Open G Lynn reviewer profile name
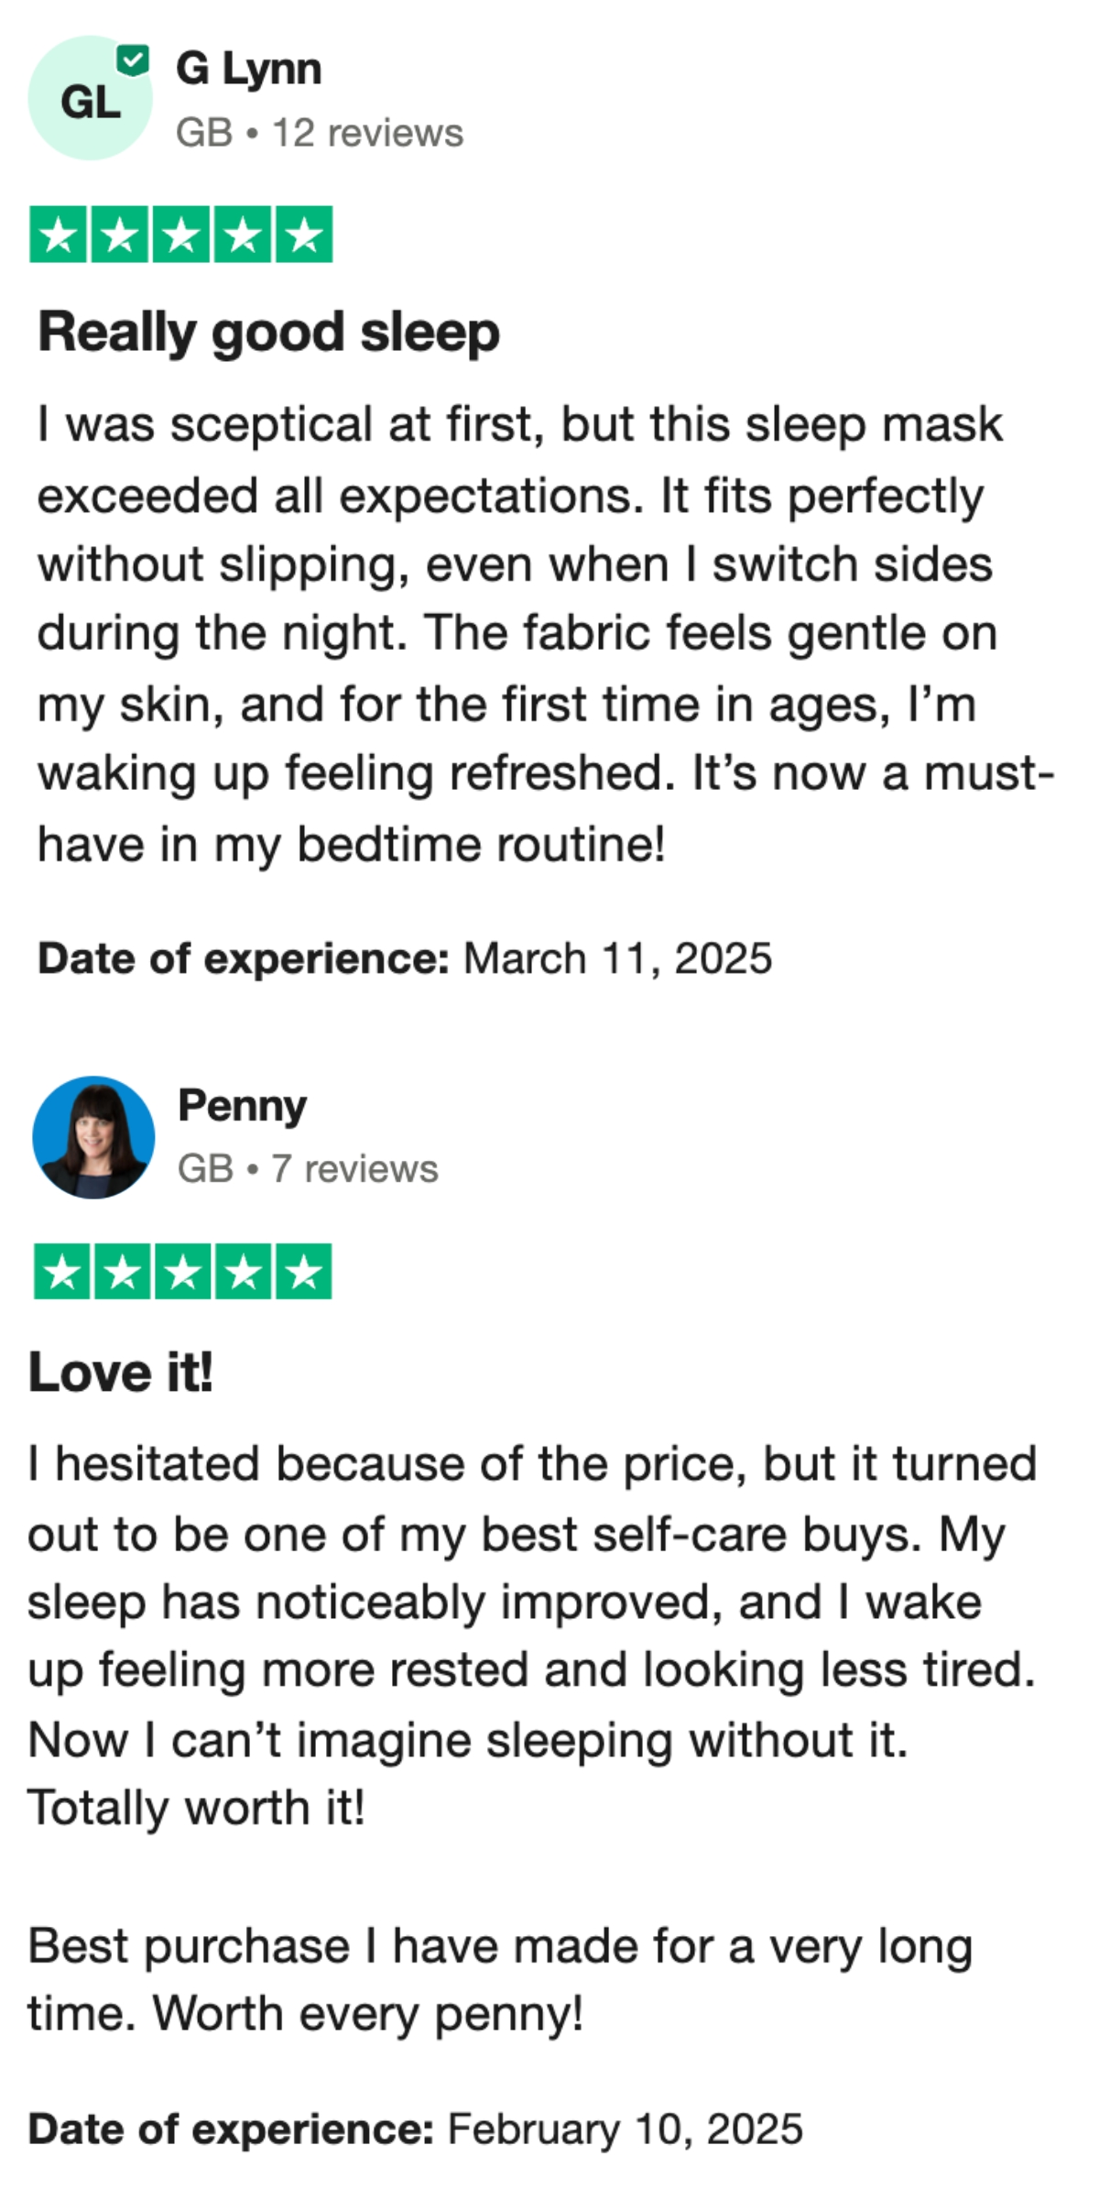Screen dimensions: 1099x2199 pyautogui.click(x=248, y=70)
